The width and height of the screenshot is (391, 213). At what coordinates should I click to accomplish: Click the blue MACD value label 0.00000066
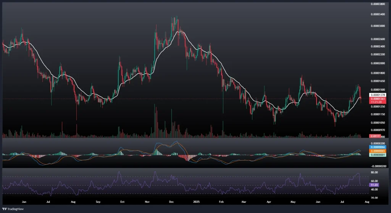[x=377, y=147]
